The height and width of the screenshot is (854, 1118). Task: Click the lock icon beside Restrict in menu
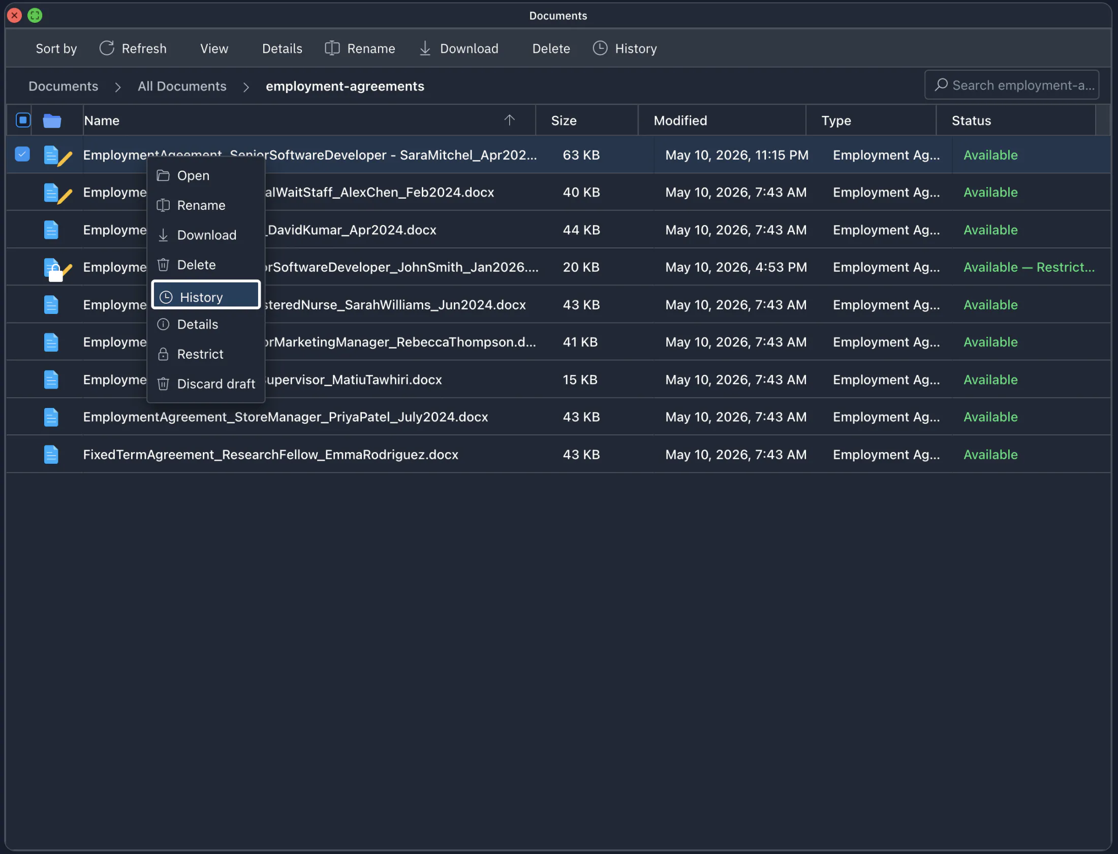point(163,354)
